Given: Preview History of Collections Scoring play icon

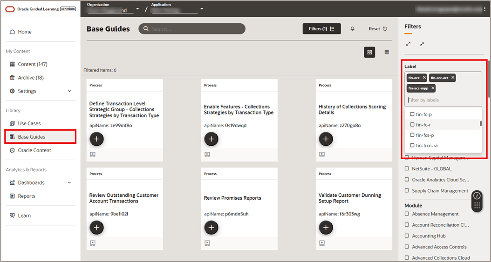Looking at the screenshot, I should coord(322,154).
